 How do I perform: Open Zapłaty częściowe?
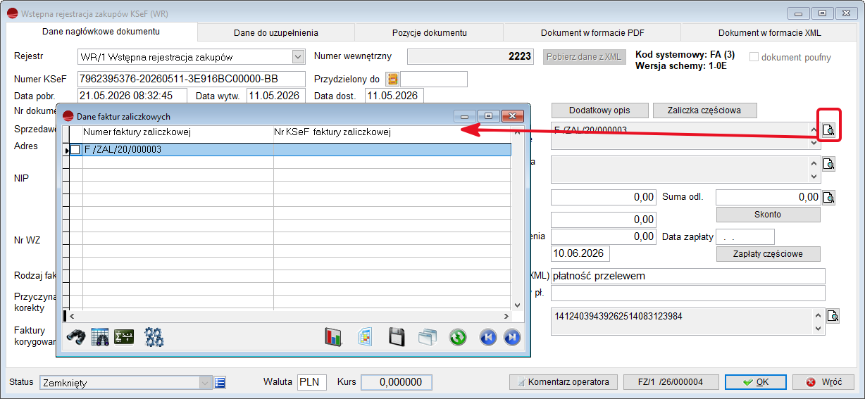tap(768, 254)
